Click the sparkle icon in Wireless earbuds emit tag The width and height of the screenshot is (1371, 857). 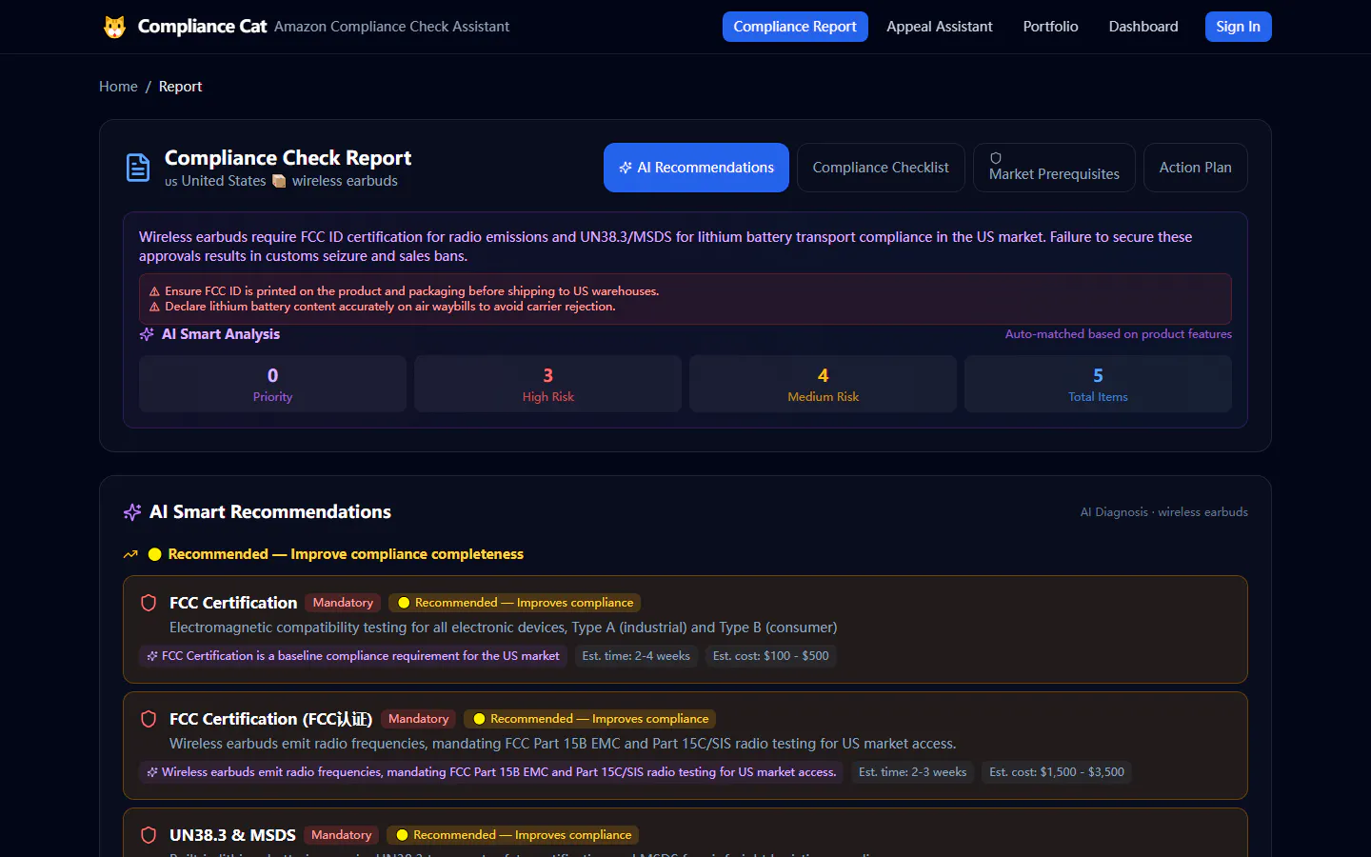pos(152,772)
